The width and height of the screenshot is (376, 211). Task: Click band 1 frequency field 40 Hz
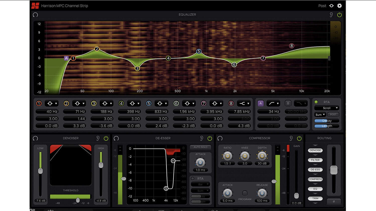[47, 111]
